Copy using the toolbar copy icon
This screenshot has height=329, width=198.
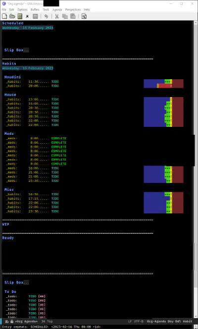(65, 16)
